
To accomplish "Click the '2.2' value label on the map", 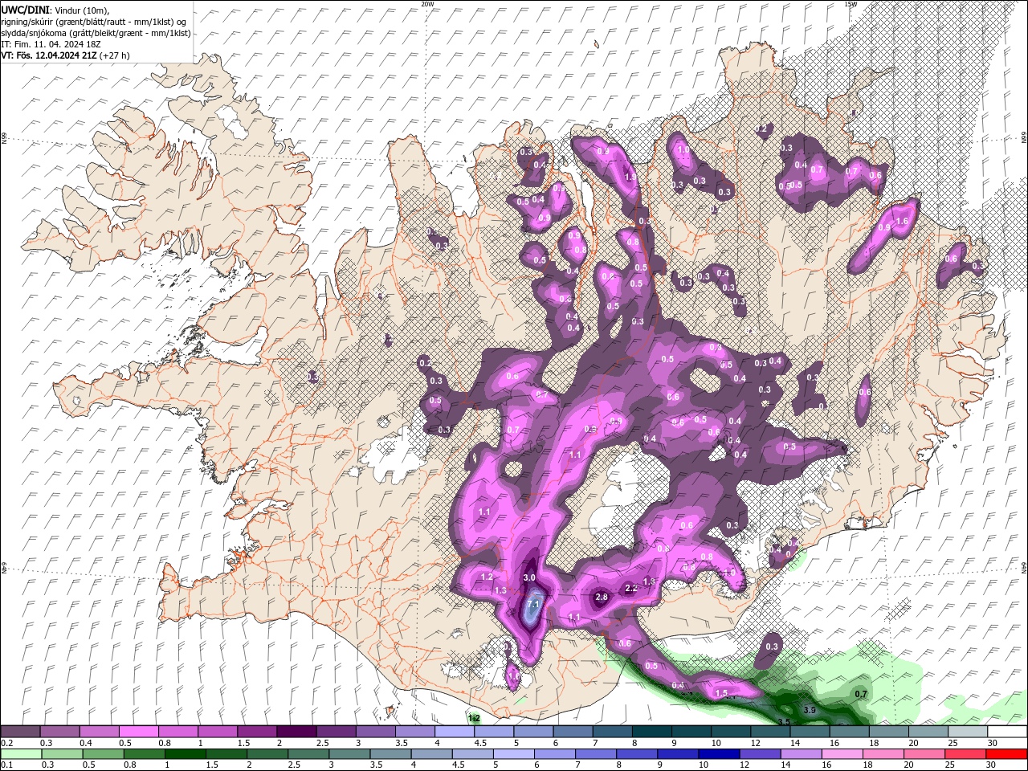I will point(631,588).
